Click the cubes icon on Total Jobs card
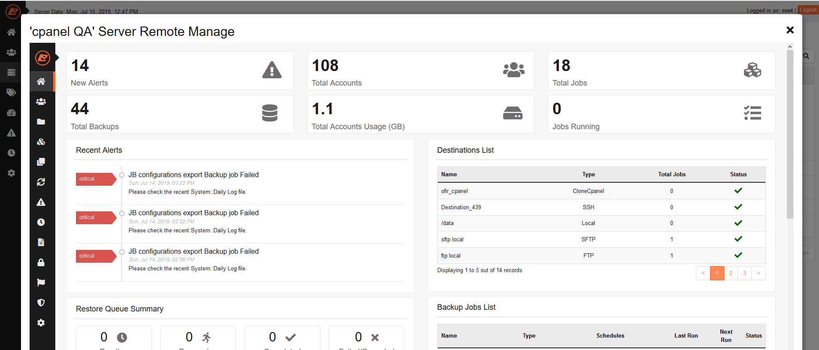 753,70
